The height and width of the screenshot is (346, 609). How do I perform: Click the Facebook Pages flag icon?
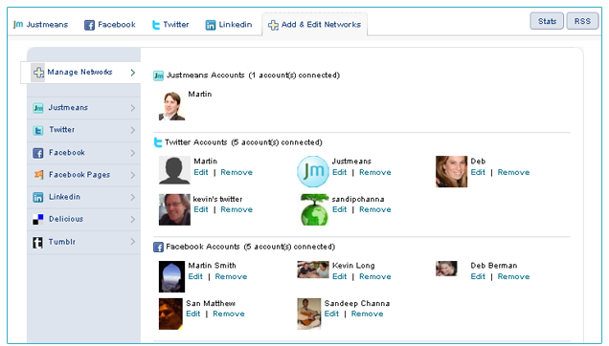(x=38, y=175)
